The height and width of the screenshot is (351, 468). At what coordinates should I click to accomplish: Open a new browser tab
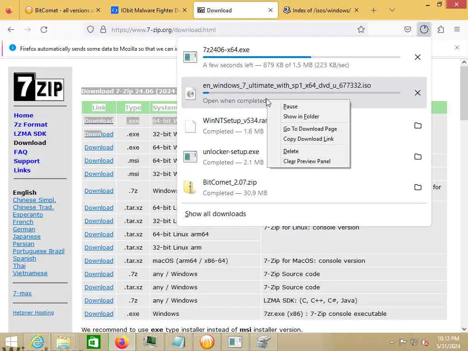[373, 10]
